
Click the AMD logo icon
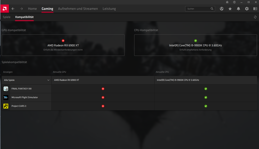coord(5,9)
